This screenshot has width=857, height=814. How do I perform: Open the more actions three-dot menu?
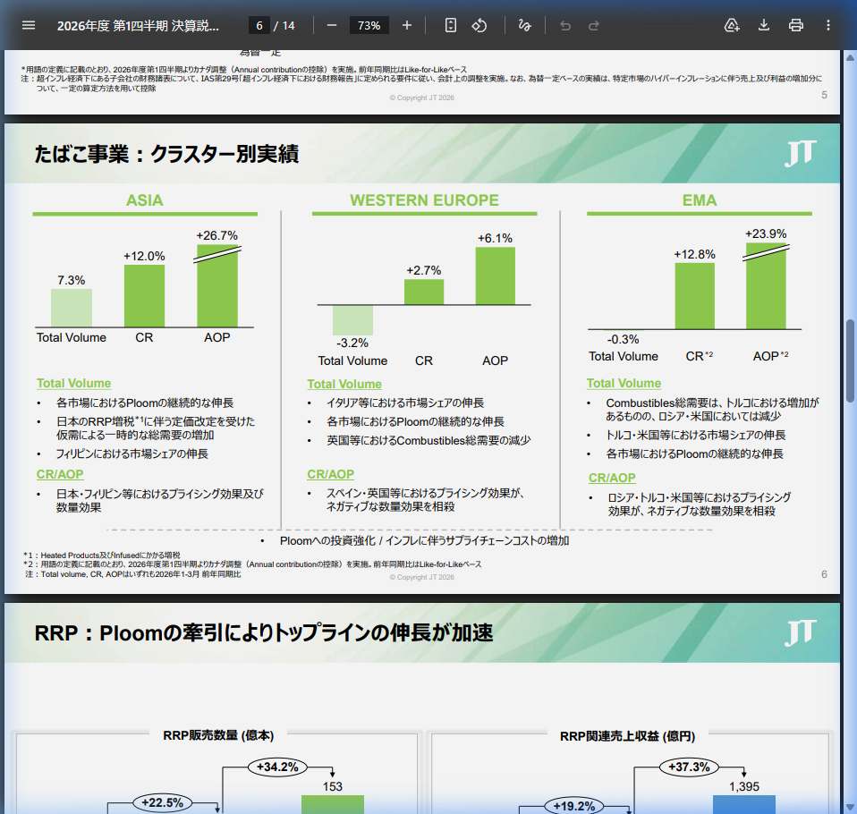828,25
